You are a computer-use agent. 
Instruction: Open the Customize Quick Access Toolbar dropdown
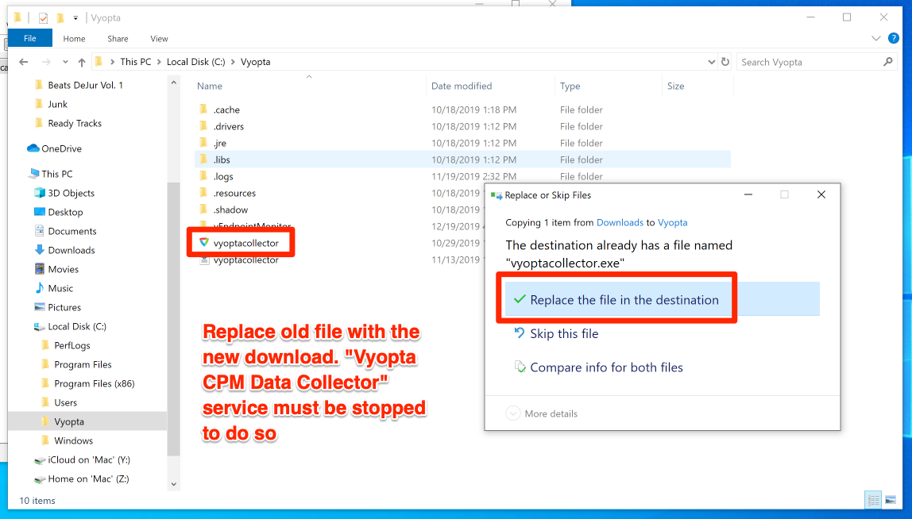pos(75,18)
